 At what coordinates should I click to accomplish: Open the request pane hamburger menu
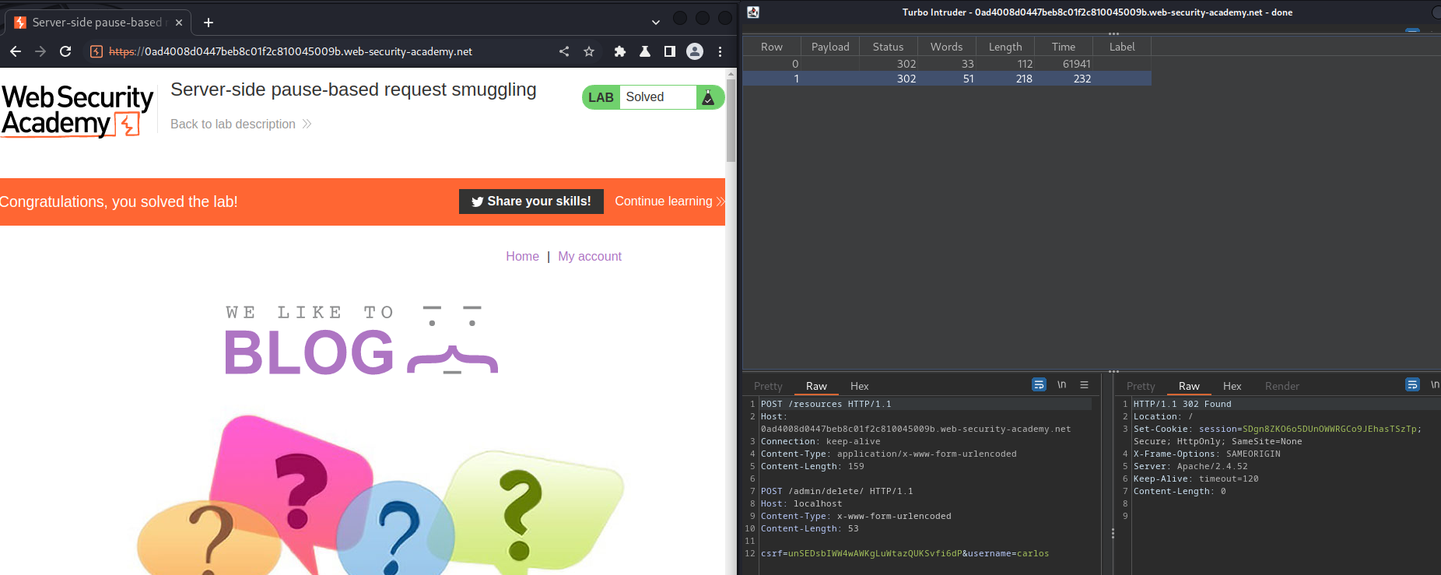pyautogui.click(x=1084, y=384)
